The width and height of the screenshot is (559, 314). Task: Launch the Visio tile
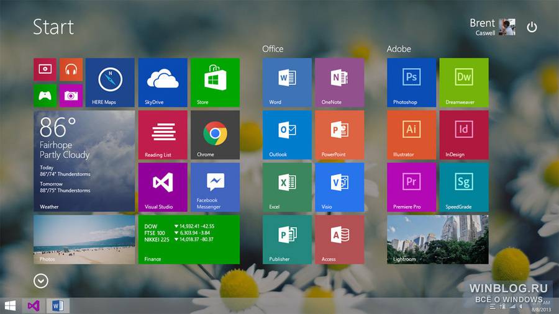point(339,187)
